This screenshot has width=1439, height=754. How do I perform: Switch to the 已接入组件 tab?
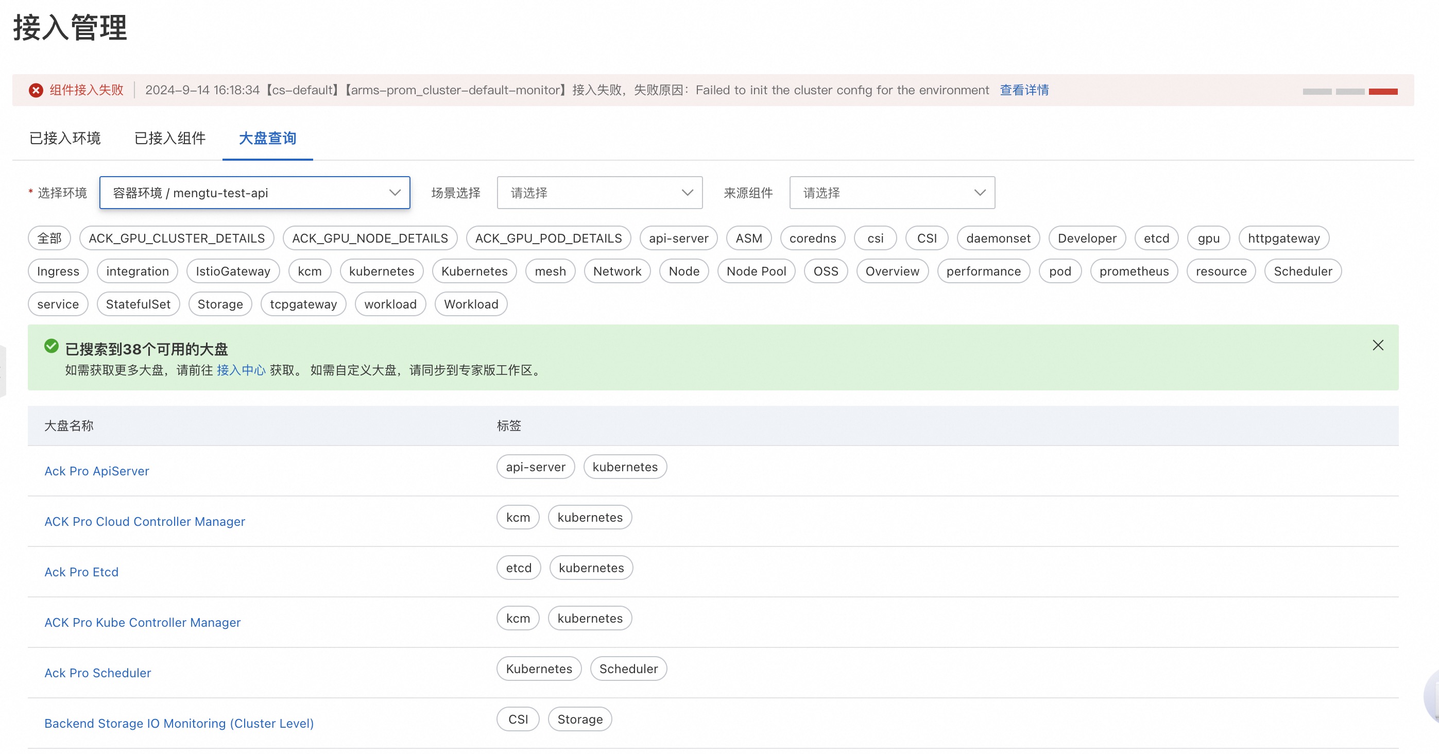click(x=170, y=138)
